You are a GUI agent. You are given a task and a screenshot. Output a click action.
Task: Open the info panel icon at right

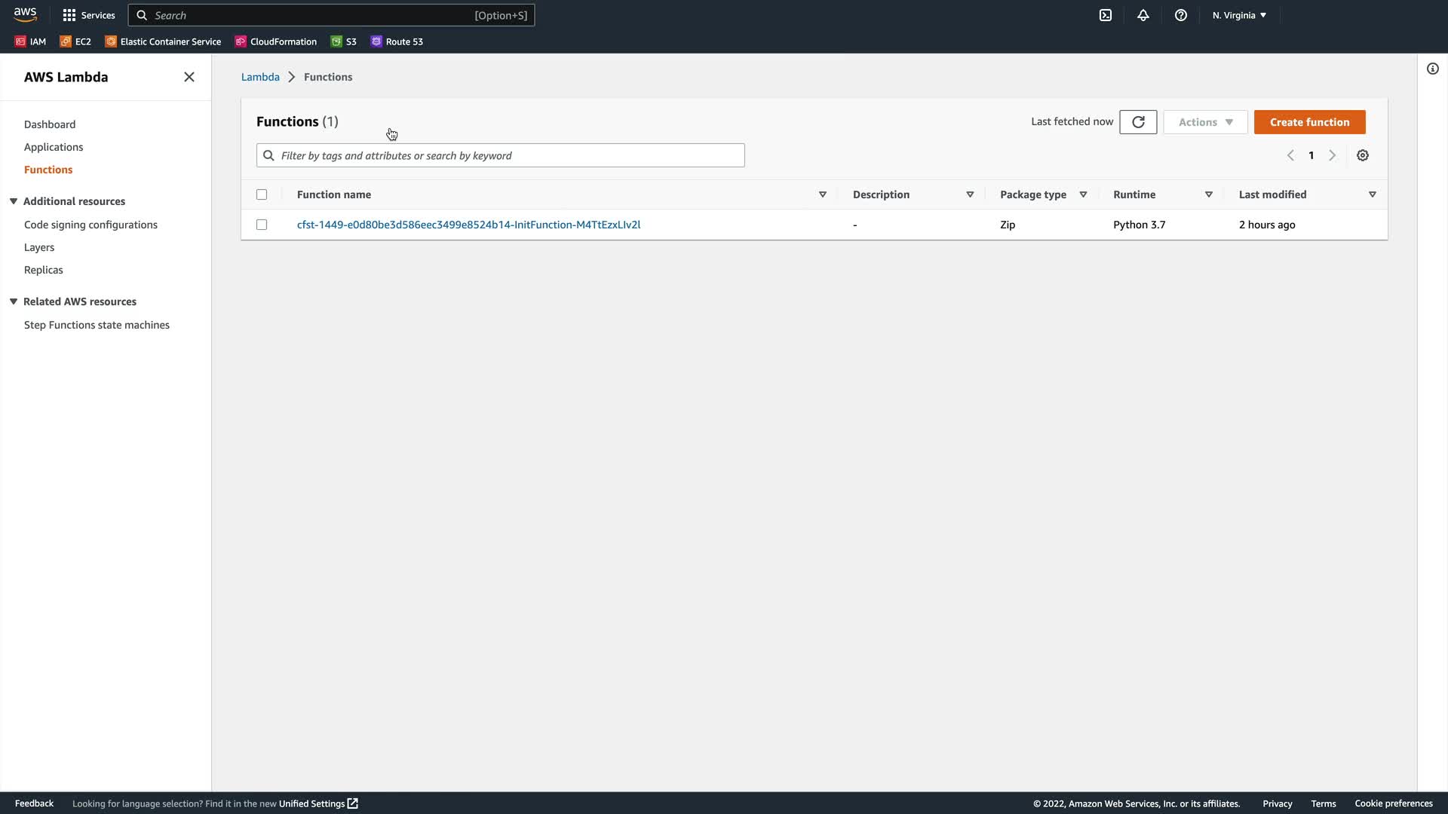(1433, 69)
